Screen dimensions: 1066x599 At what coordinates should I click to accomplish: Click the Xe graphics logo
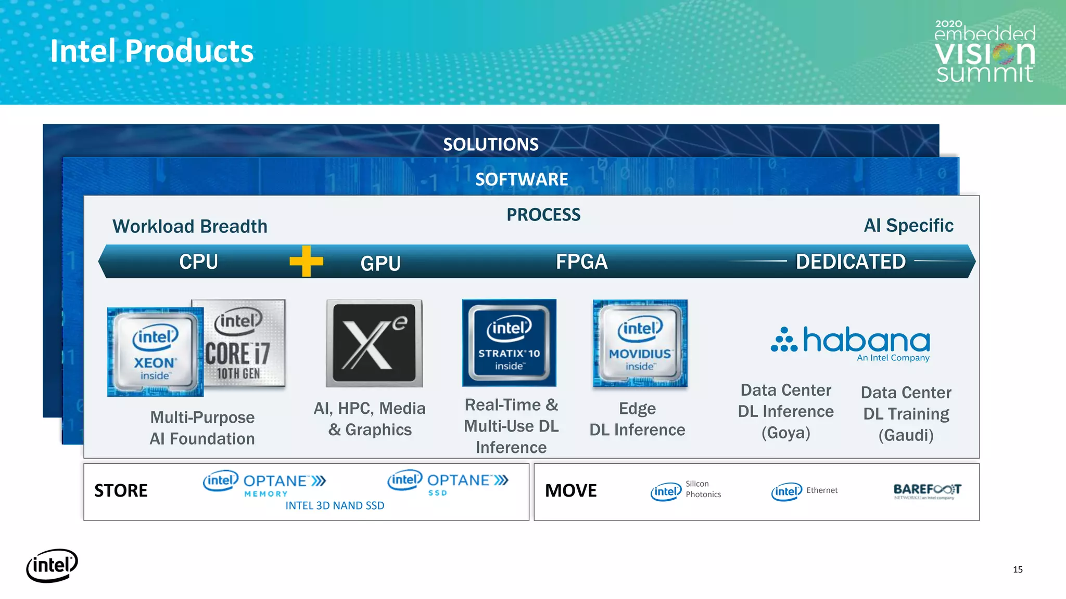click(x=374, y=343)
